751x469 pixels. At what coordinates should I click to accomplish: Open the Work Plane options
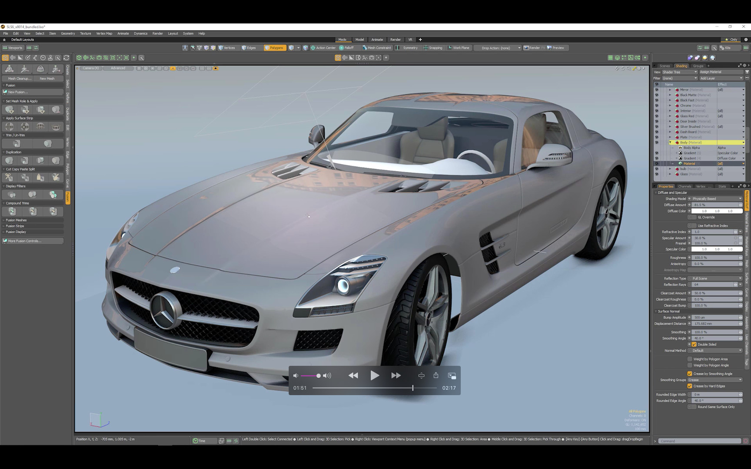pyautogui.click(x=459, y=48)
